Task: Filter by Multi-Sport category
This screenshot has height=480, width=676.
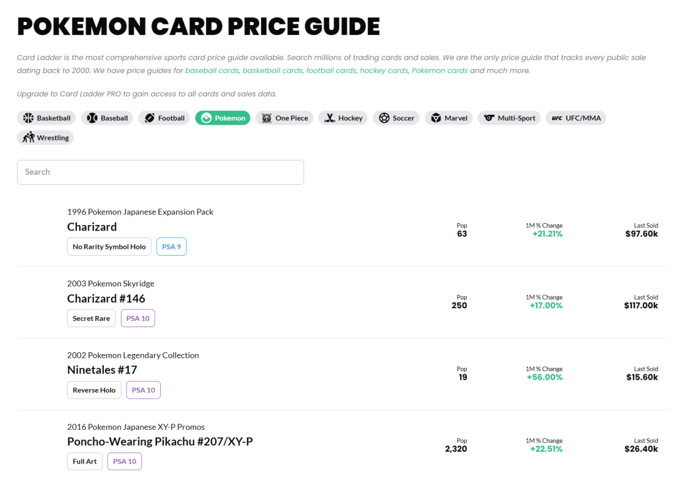Action: (509, 118)
